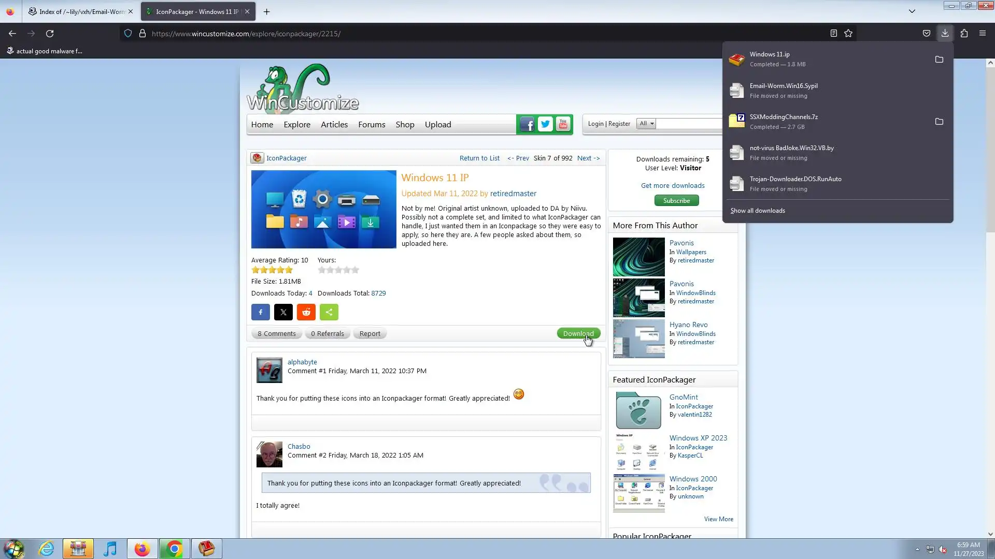Click the YouTube icon in header
995x559 pixels.
point(563,124)
